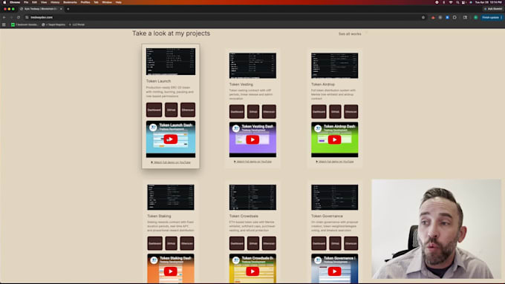Click the Token Governance card title

point(327,216)
